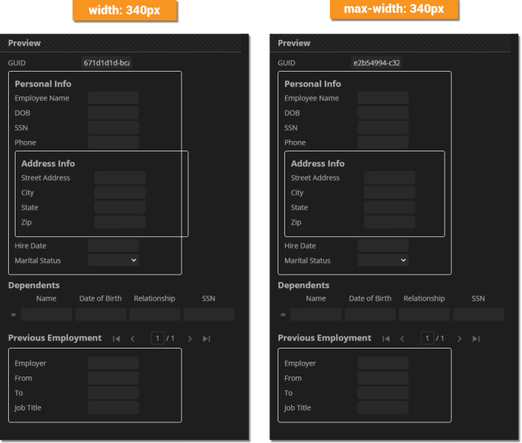Viewport: 522px width, 443px height.
Task: Click 'Dependents' heading in left preview
Action: (34, 285)
